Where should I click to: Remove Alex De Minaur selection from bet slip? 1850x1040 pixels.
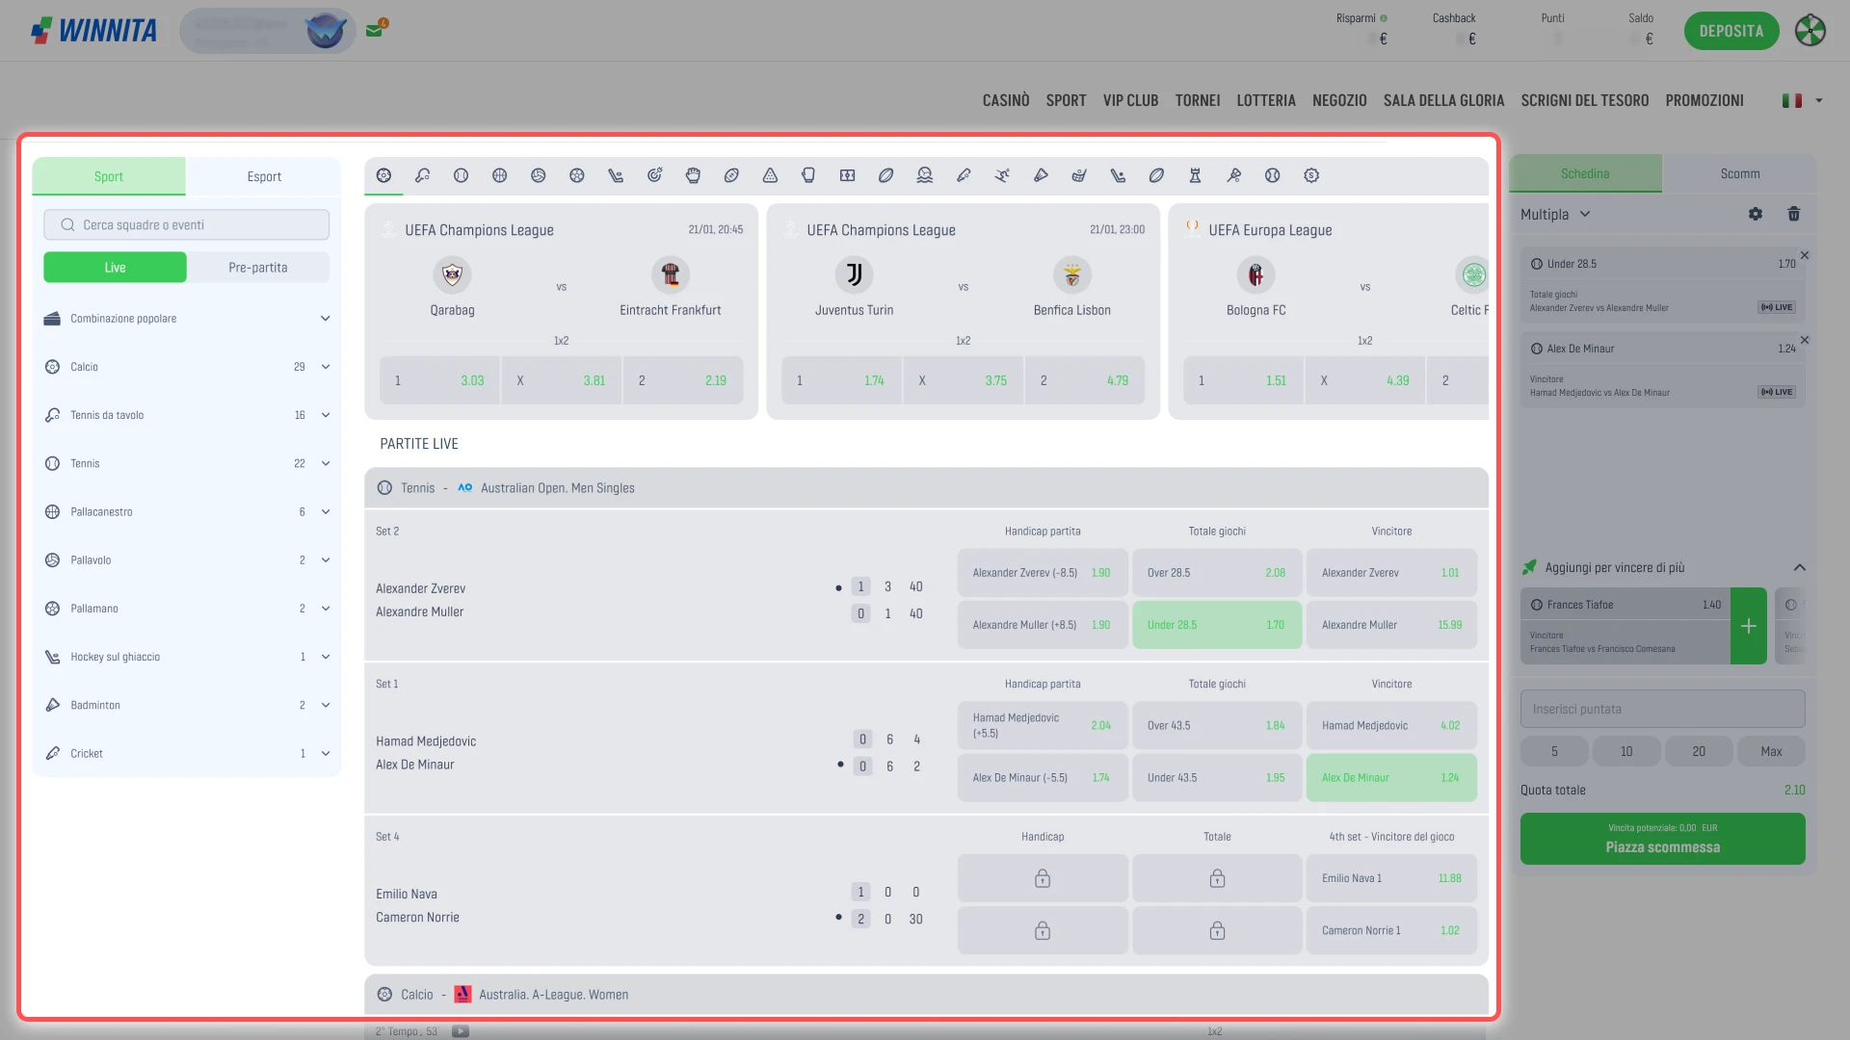1805,340
